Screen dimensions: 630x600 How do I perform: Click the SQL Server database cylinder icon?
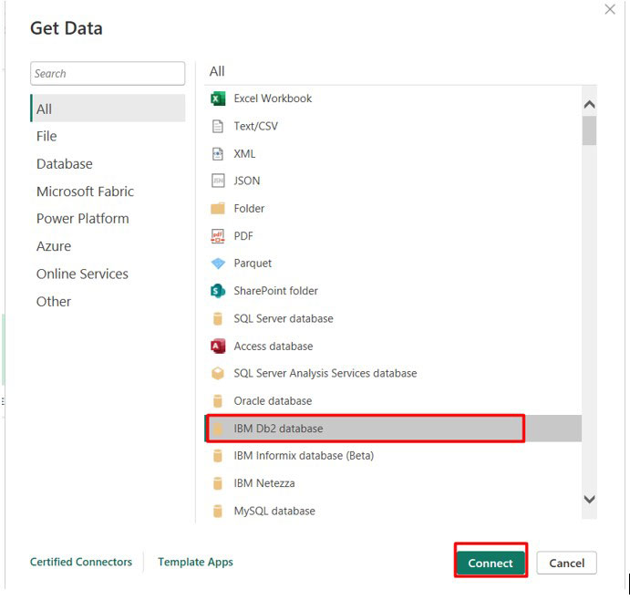point(218,318)
